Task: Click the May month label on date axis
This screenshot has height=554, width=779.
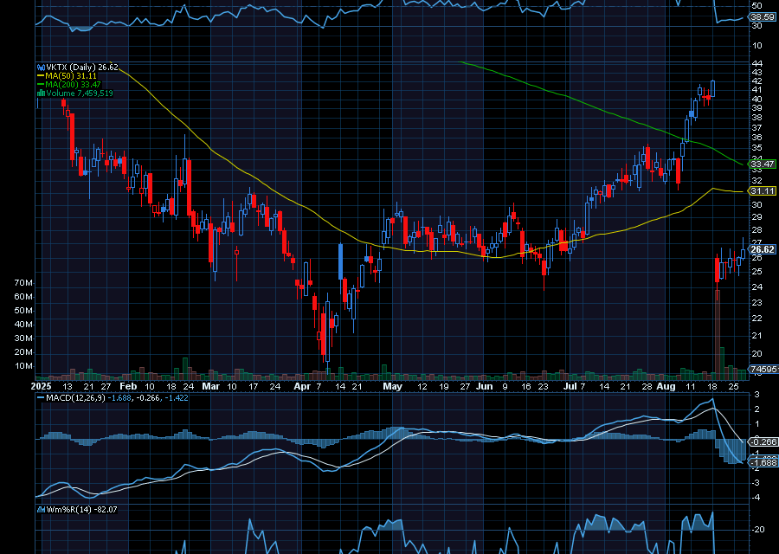Action: [x=392, y=387]
